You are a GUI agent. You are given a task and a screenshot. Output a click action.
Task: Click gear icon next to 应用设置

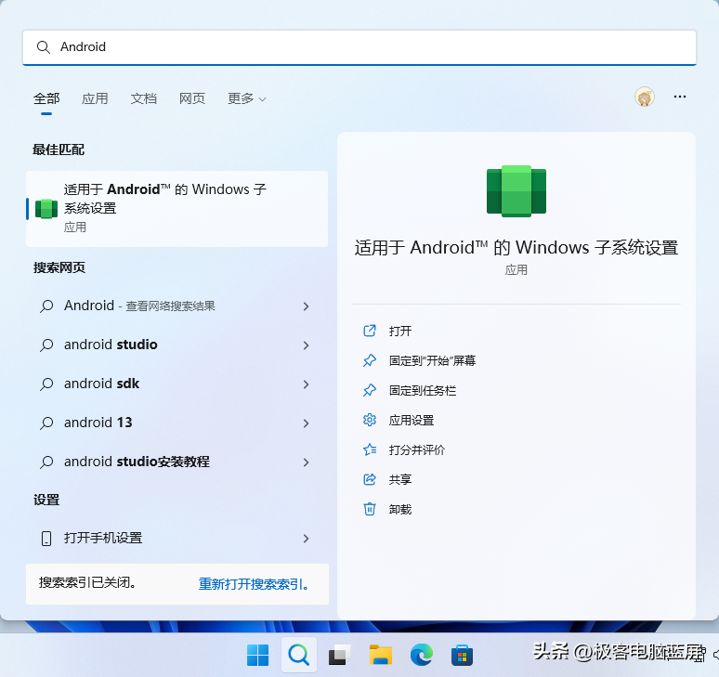(370, 420)
